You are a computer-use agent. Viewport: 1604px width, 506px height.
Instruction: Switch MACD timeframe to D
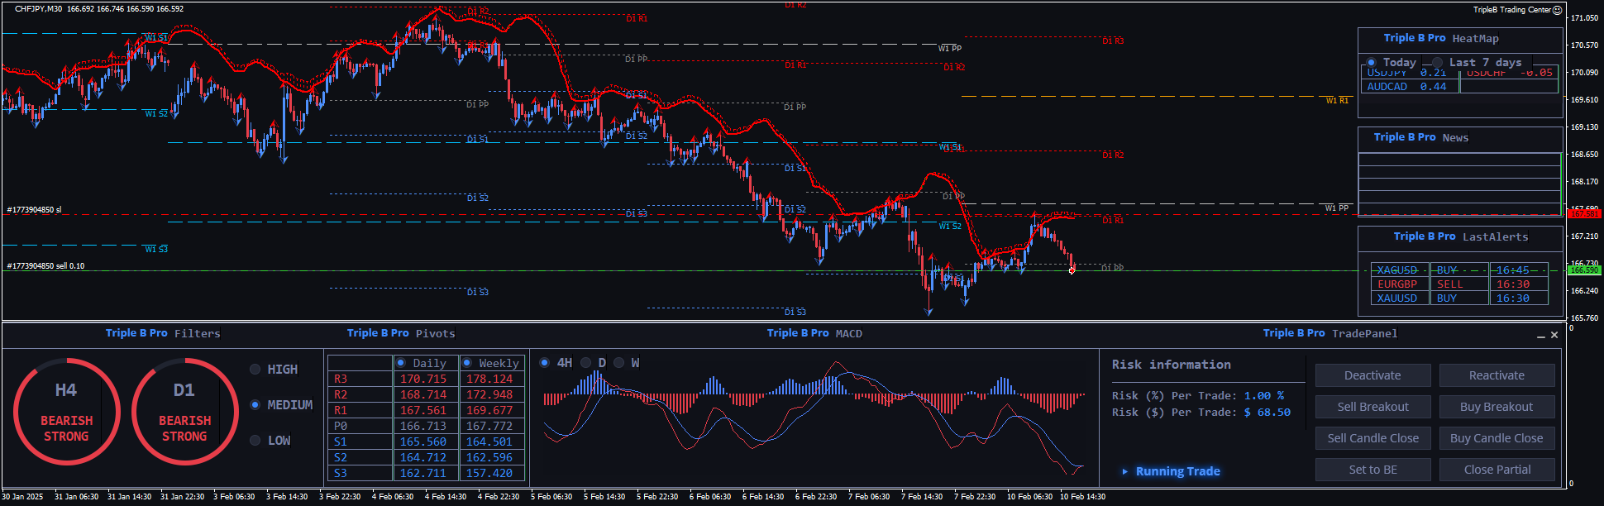[x=586, y=363]
